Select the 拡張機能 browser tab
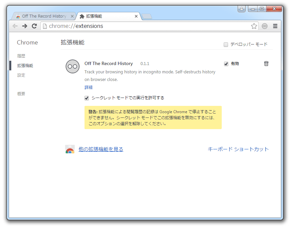 coord(109,16)
